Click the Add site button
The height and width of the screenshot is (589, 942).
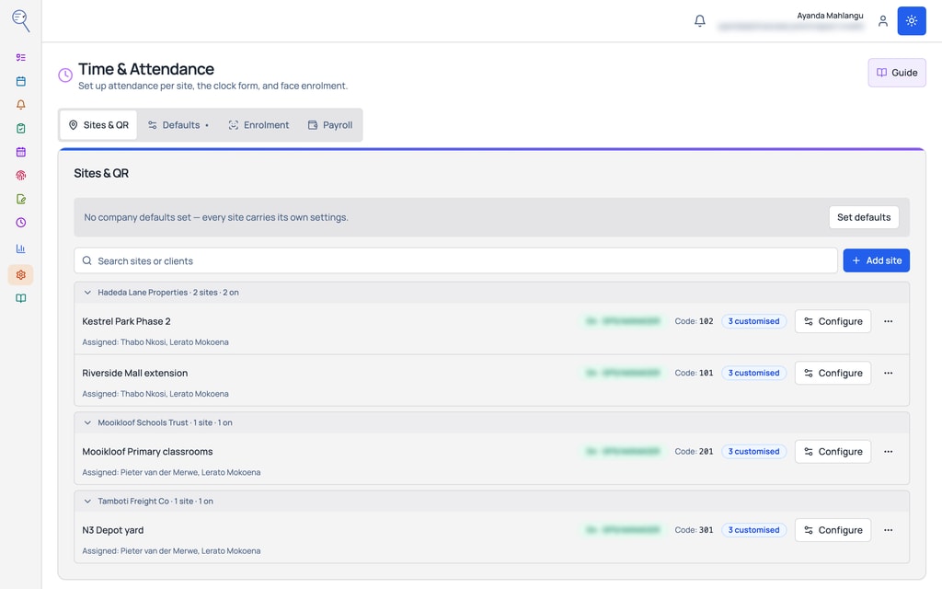pos(876,260)
